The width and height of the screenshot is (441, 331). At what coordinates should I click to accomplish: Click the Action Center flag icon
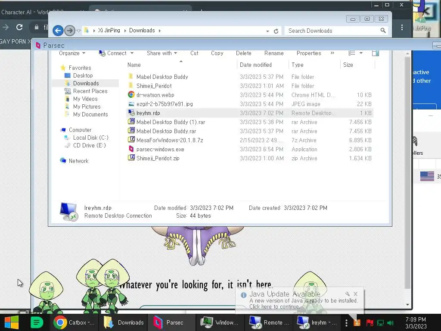(x=370, y=323)
